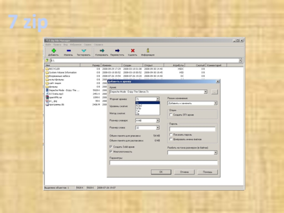
Task: Uncheck the Многопоточность checkbox
Action: pos(111,152)
